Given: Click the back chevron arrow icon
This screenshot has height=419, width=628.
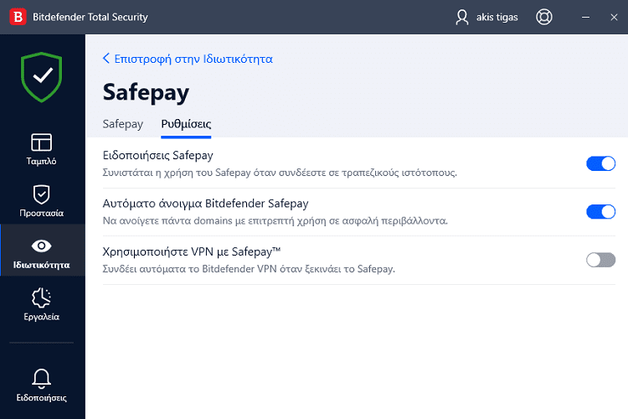Looking at the screenshot, I should pos(106,59).
